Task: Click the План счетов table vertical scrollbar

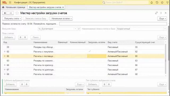Action: tap(165, 59)
